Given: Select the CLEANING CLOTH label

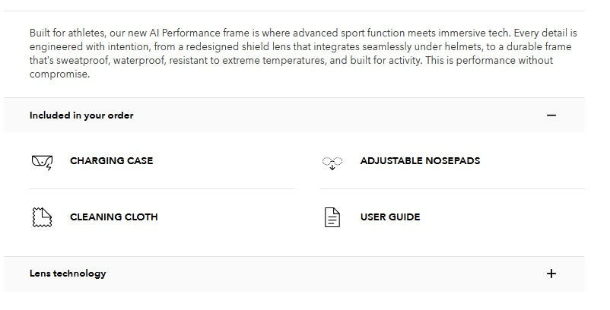Looking at the screenshot, I should 113,217.
